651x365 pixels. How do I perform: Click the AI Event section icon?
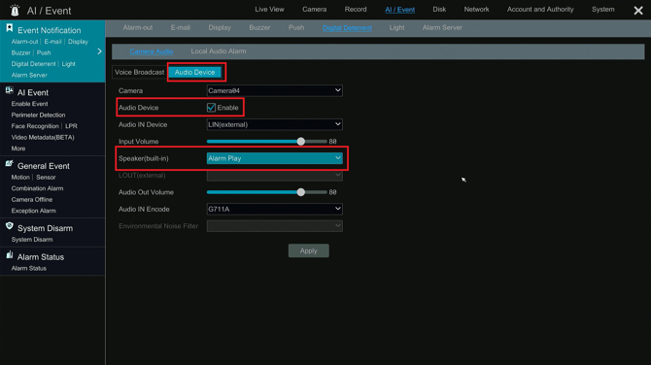[x=9, y=90]
